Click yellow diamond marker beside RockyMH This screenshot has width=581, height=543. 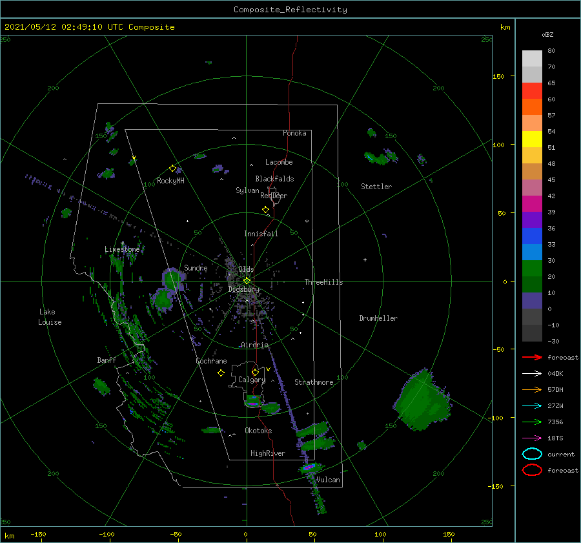point(172,169)
